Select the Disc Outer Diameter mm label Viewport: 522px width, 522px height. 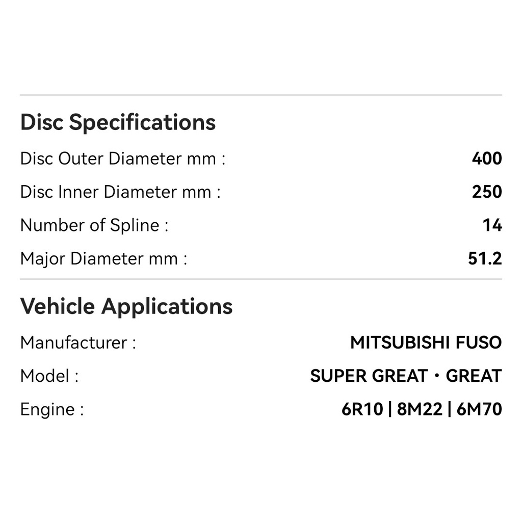tap(122, 159)
